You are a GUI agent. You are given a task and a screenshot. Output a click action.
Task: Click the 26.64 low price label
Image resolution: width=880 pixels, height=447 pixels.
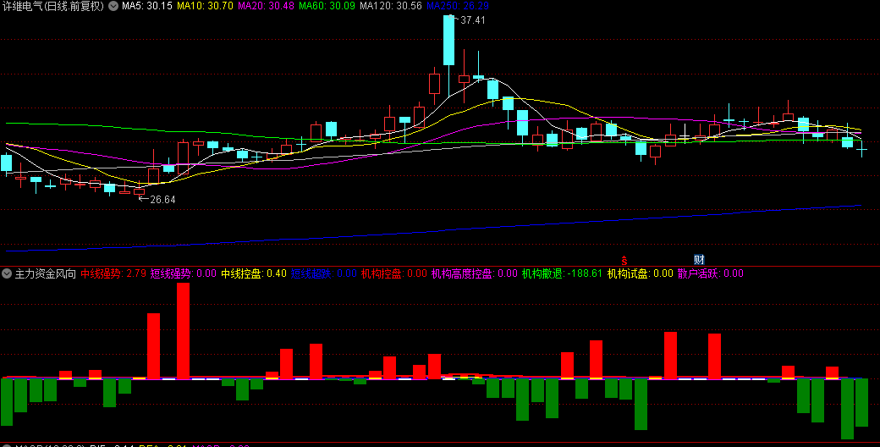(x=162, y=199)
